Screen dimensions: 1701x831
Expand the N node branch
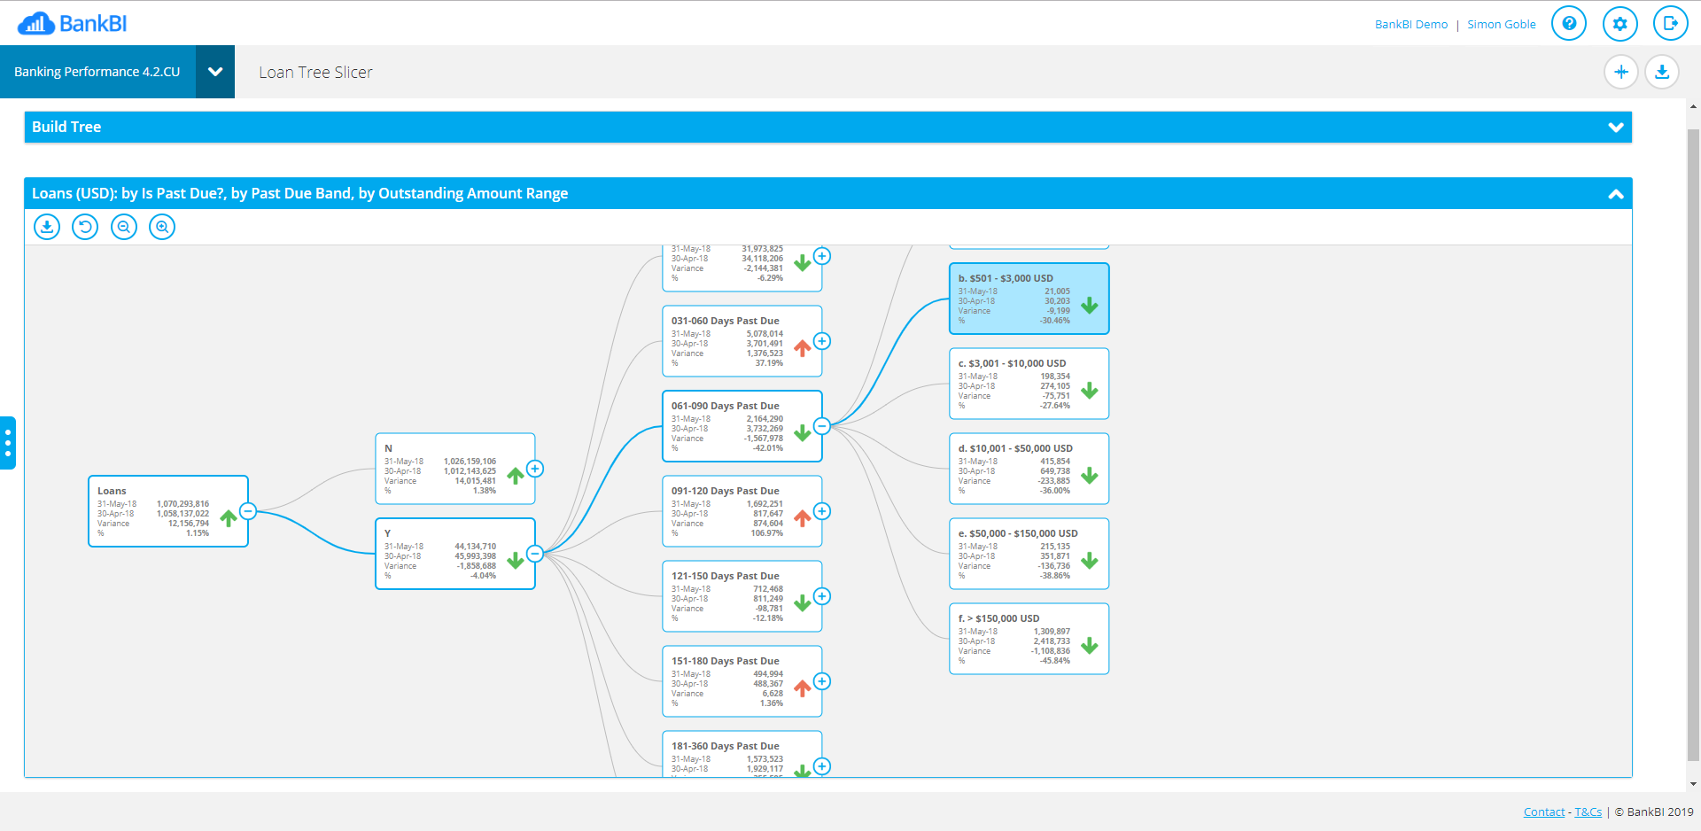point(535,469)
